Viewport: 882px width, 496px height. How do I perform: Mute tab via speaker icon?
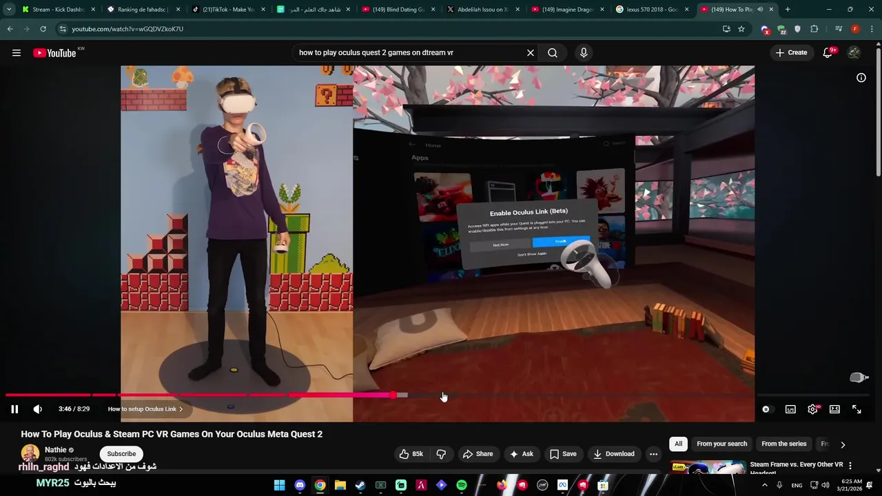coord(760,10)
